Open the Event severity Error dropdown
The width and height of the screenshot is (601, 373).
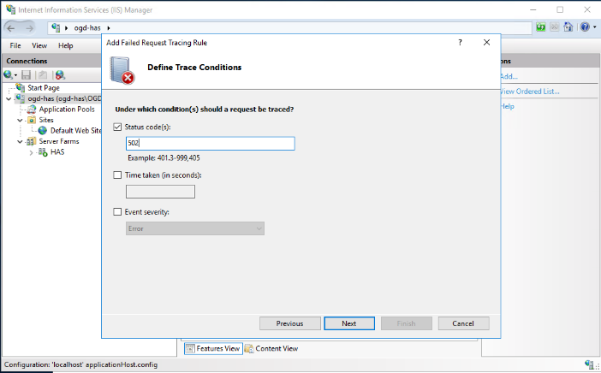(x=195, y=228)
